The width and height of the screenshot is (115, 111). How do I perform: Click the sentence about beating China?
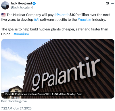coord(55,32)
